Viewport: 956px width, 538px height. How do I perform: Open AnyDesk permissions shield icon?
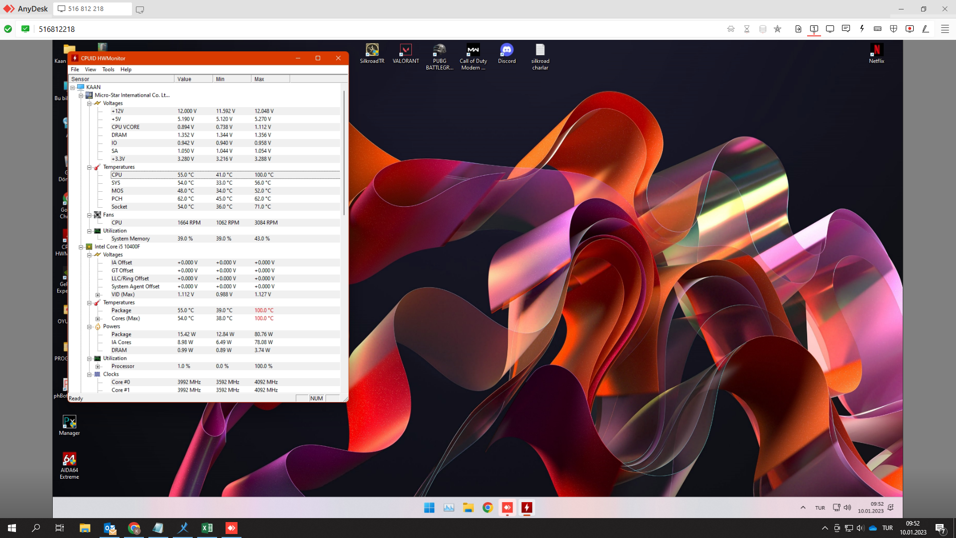point(894,29)
